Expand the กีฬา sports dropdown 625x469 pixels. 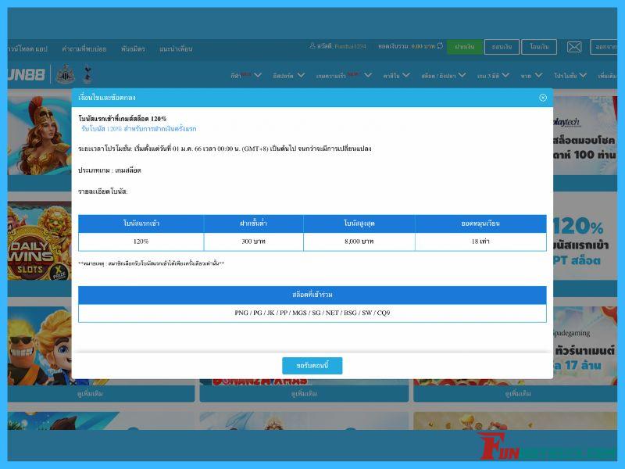[246, 75]
